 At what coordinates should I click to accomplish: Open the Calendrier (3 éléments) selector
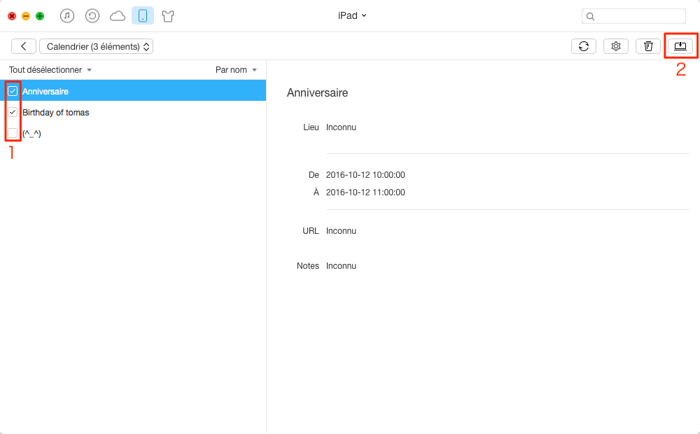pos(97,46)
